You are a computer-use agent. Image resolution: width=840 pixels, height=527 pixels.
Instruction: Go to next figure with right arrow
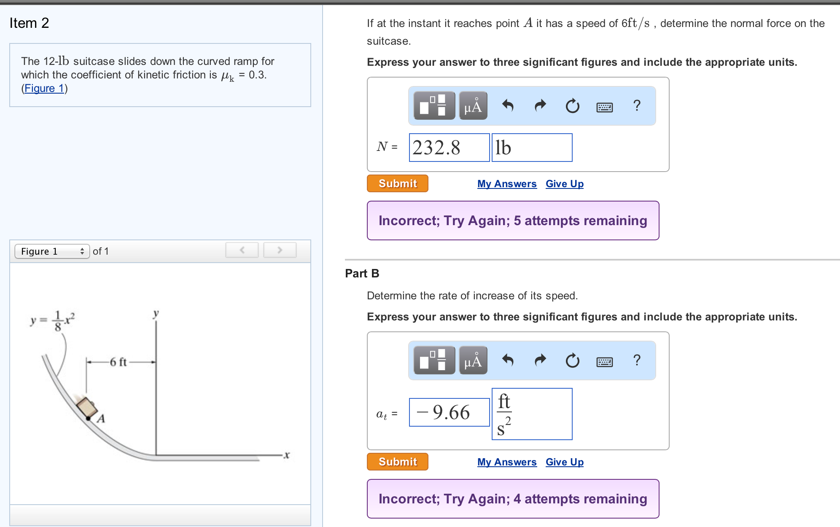click(280, 250)
